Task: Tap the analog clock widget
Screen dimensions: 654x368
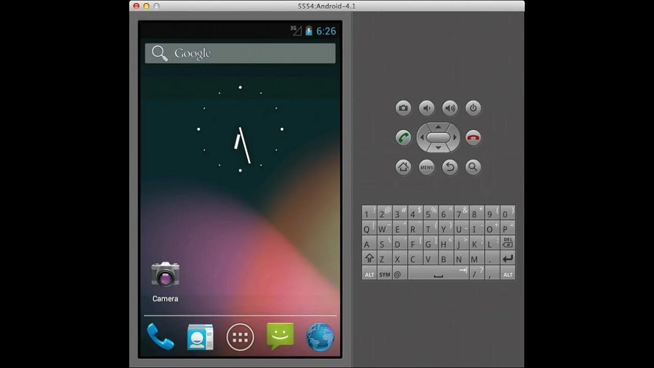Action: [240, 129]
